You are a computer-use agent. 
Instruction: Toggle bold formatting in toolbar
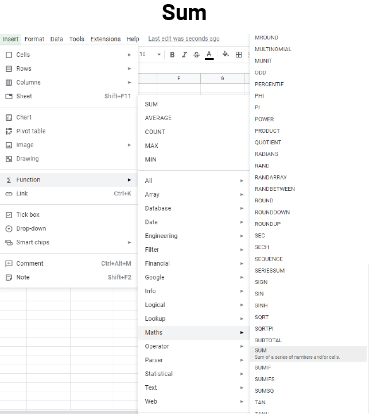[x=172, y=55]
